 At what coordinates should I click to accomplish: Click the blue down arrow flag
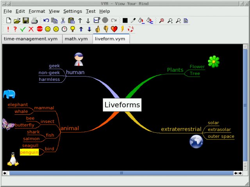[x=89, y=29]
